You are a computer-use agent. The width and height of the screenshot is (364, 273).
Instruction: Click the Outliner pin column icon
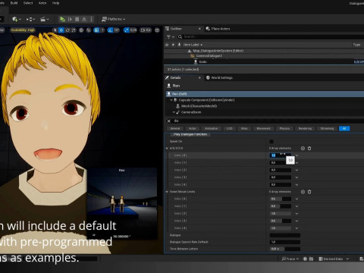(179, 45)
